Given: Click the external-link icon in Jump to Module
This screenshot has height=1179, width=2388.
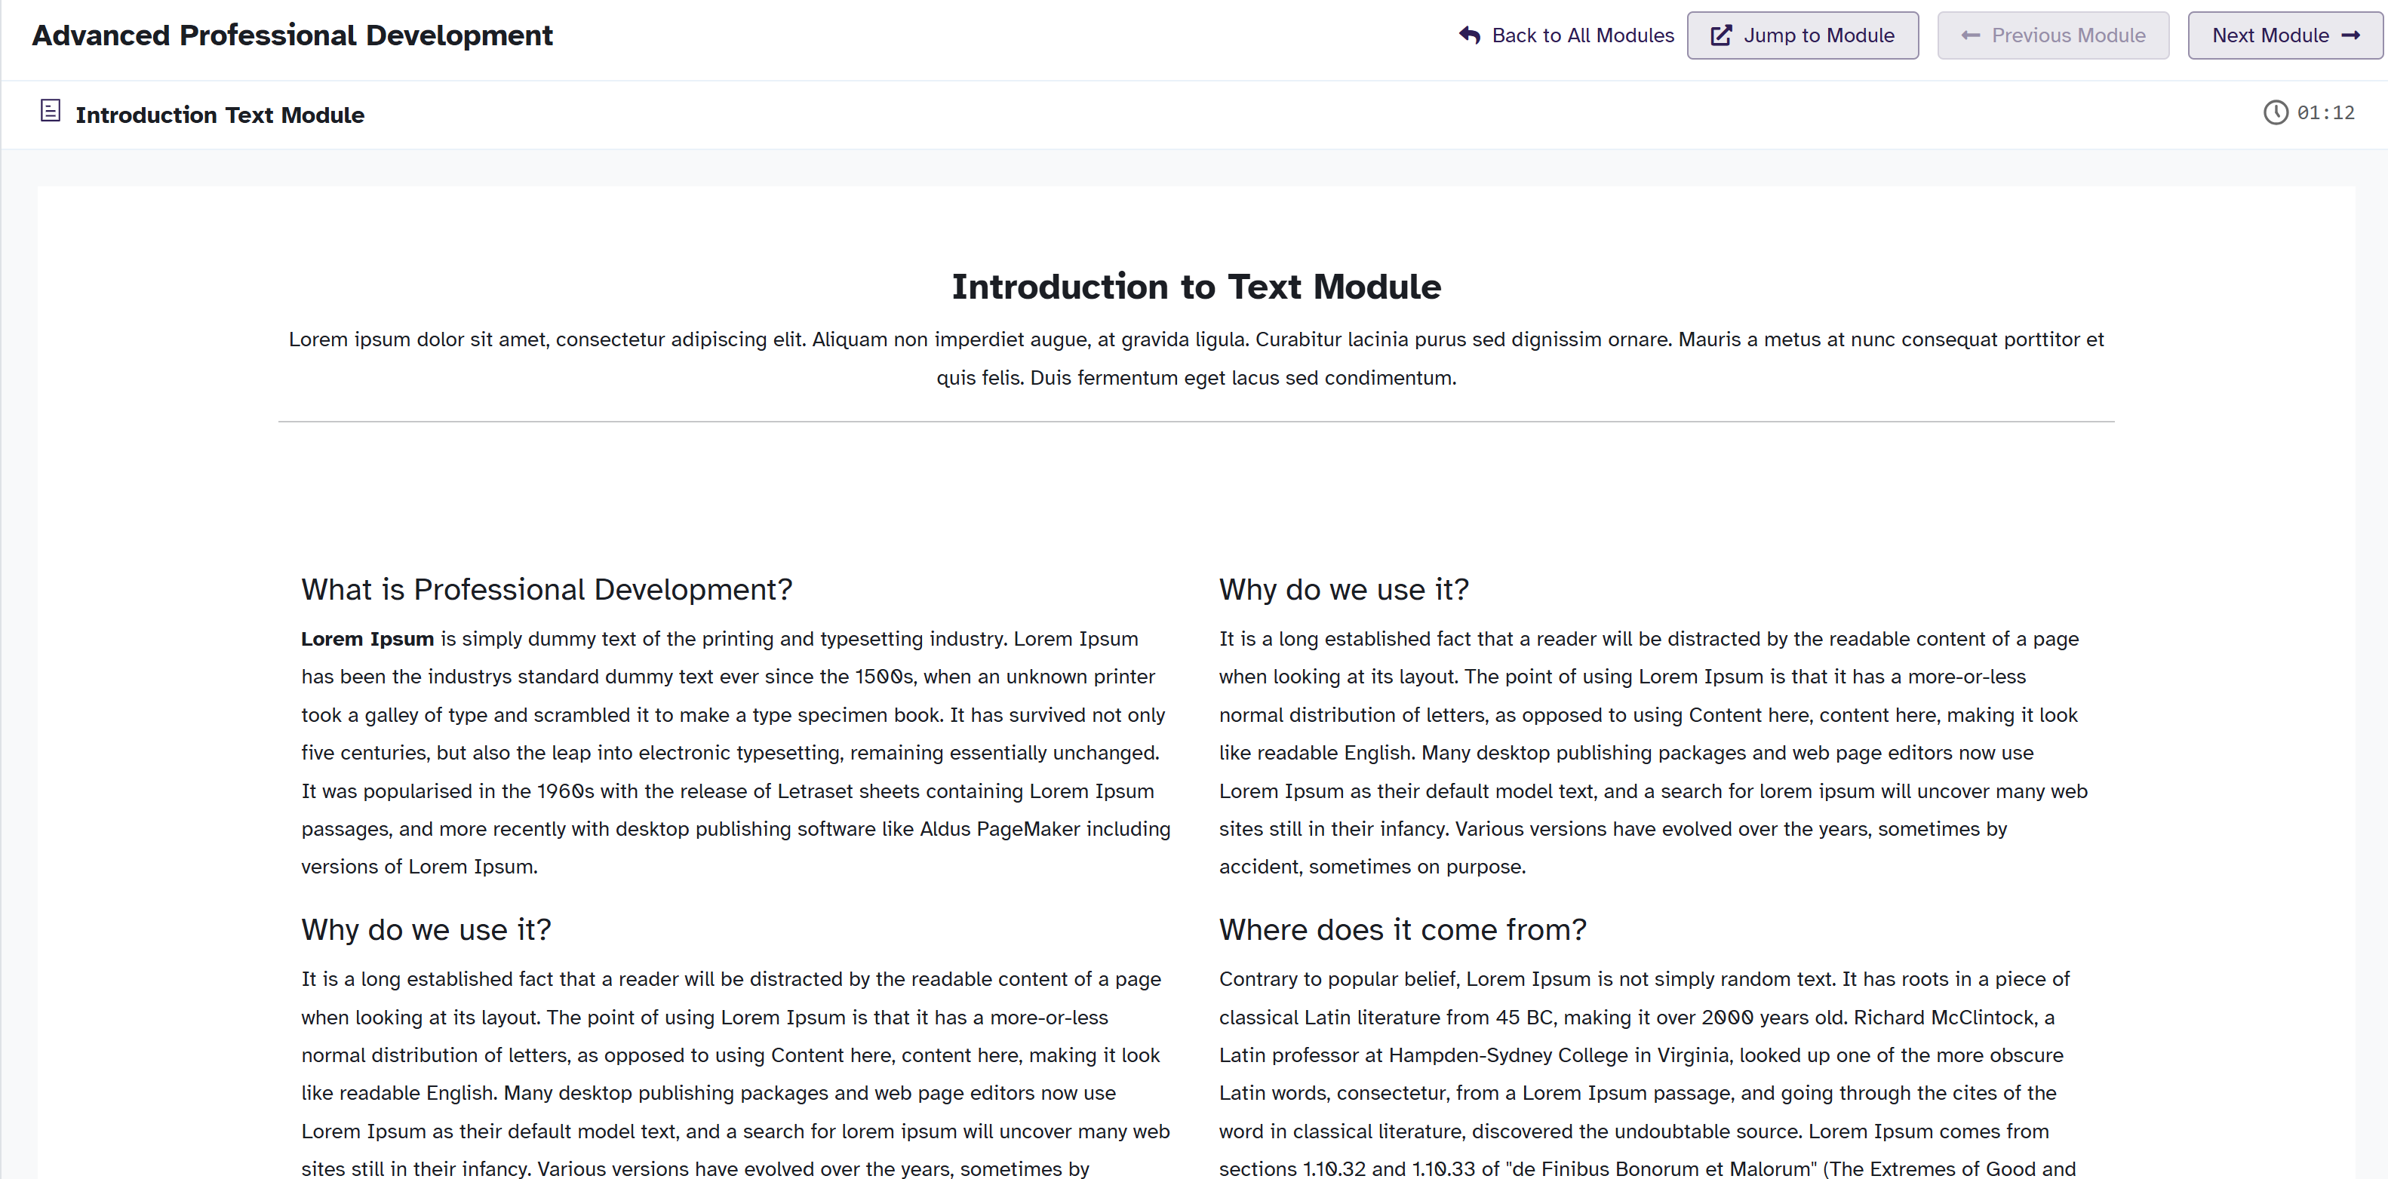Looking at the screenshot, I should 1720,35.
